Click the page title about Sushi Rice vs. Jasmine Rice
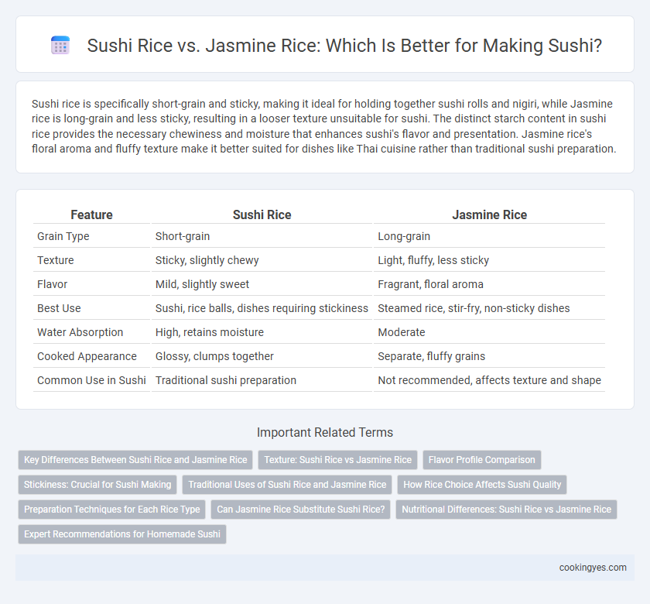The image size is (650, 604). (x=344, y=45)
